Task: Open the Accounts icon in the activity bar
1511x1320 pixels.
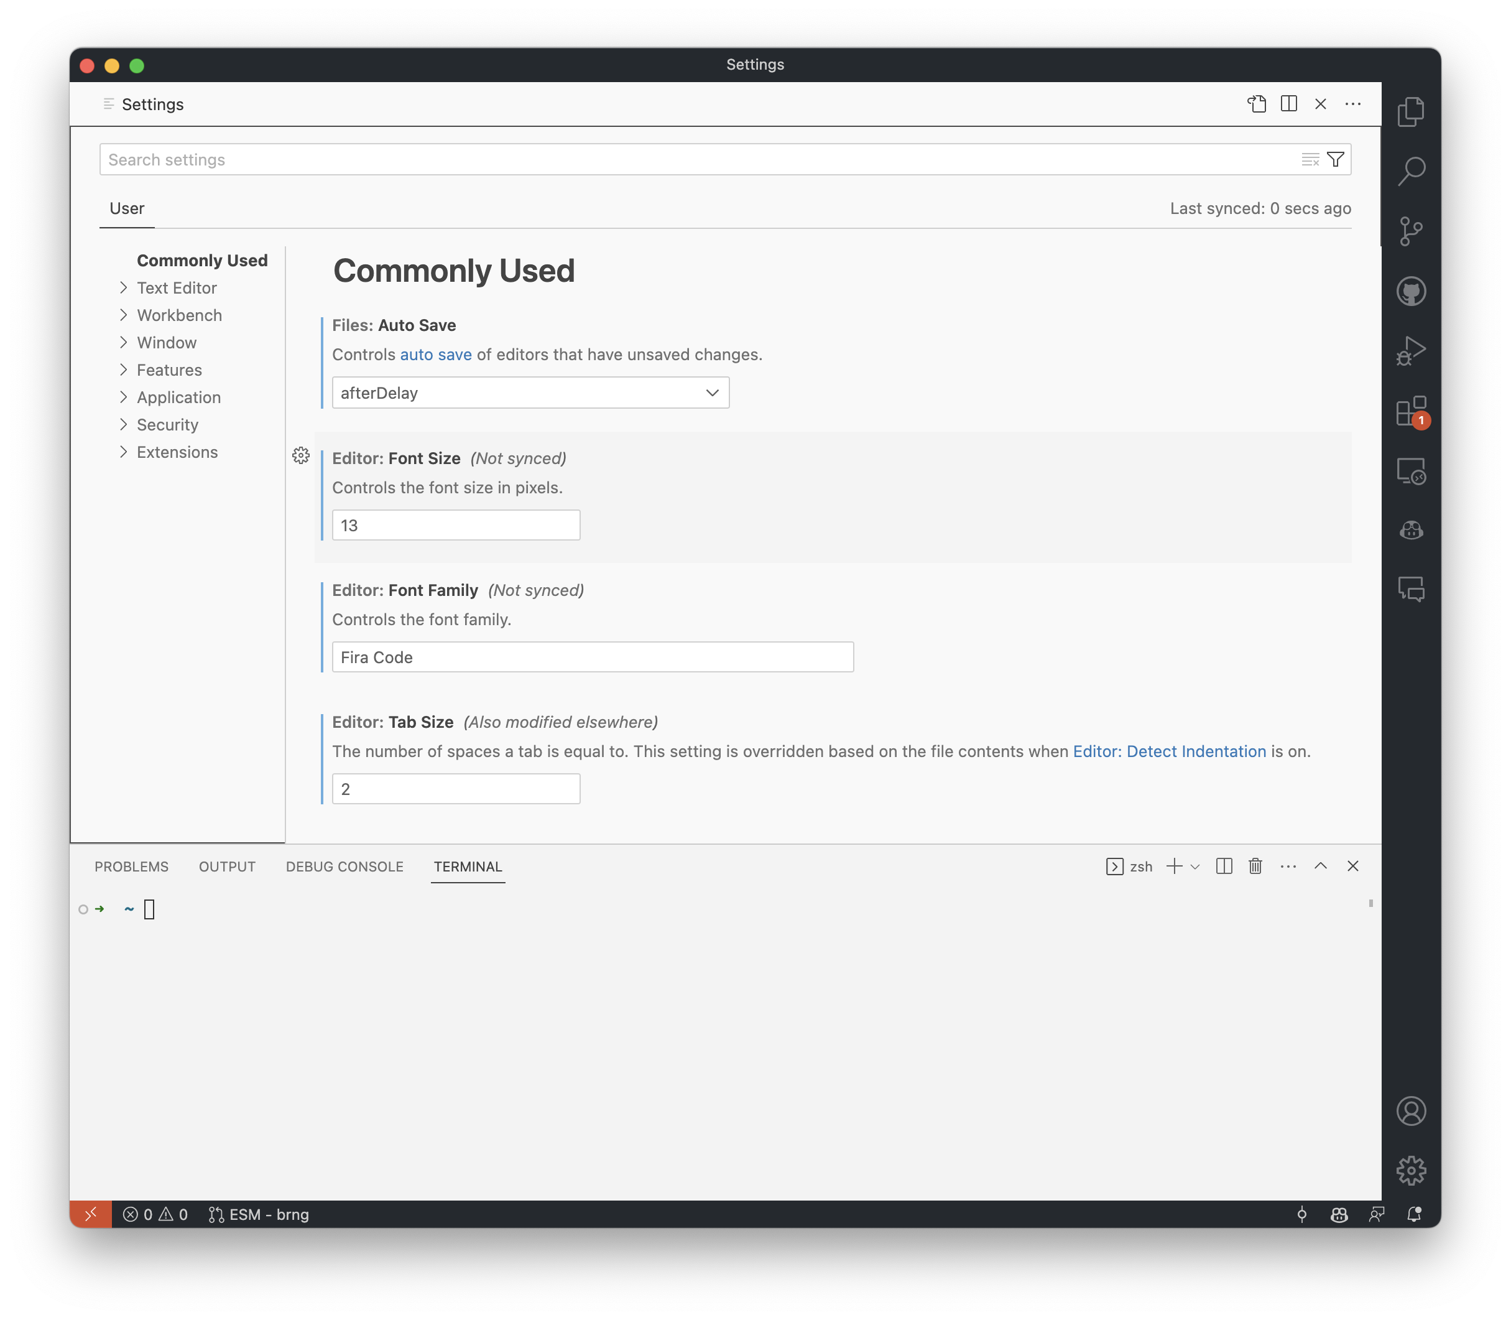Action: (1411, 1112)
